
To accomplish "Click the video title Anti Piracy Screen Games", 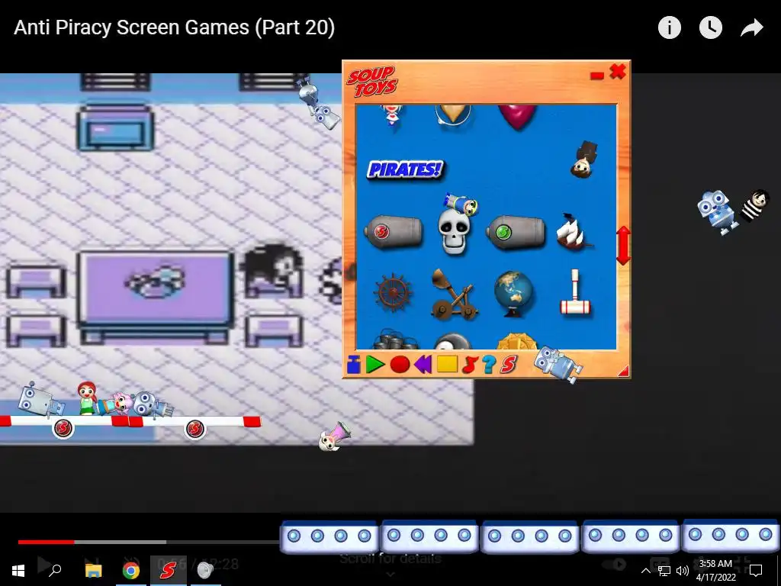I will pyautogui.click(x=175, y=27).
